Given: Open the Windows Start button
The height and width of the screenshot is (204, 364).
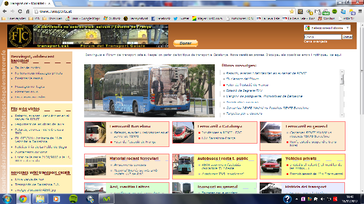Looking at the screenshot, I should [x=7, y=199].
